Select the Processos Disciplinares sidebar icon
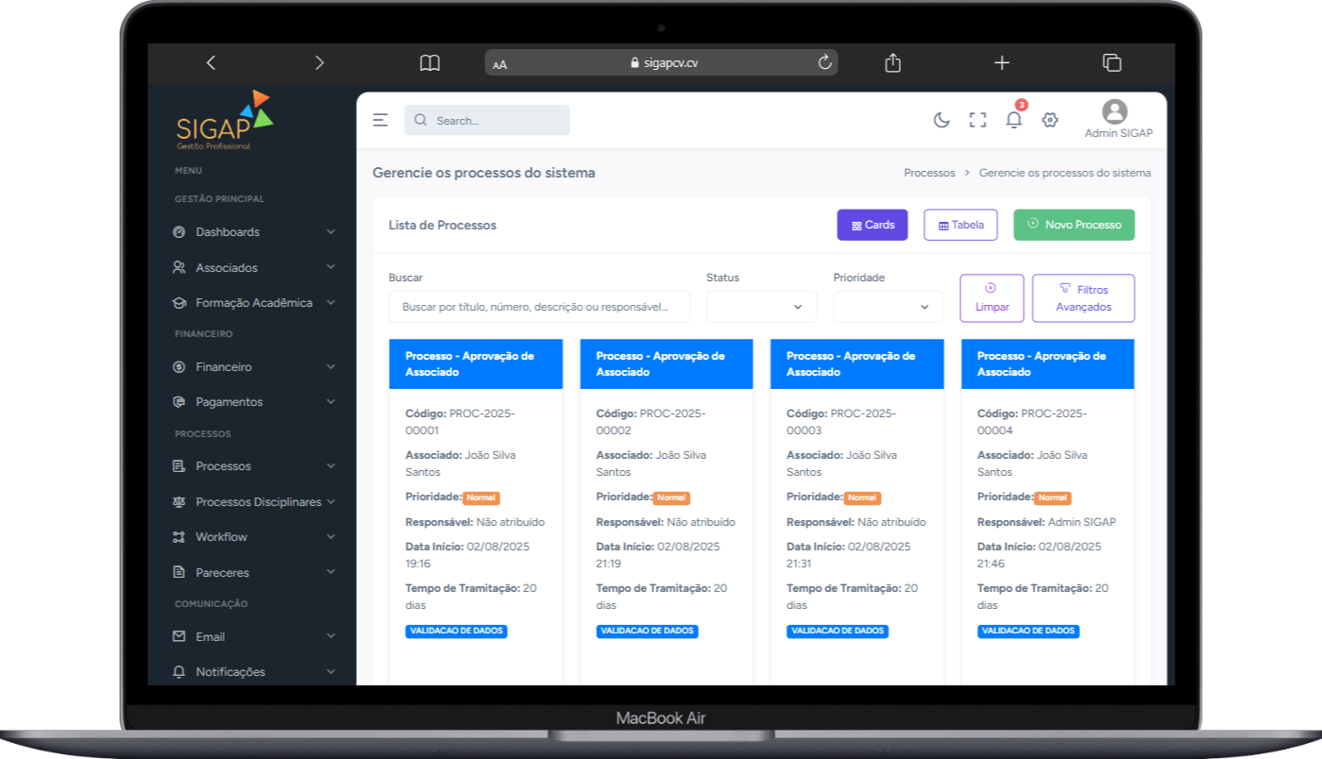 coord(178,501)
